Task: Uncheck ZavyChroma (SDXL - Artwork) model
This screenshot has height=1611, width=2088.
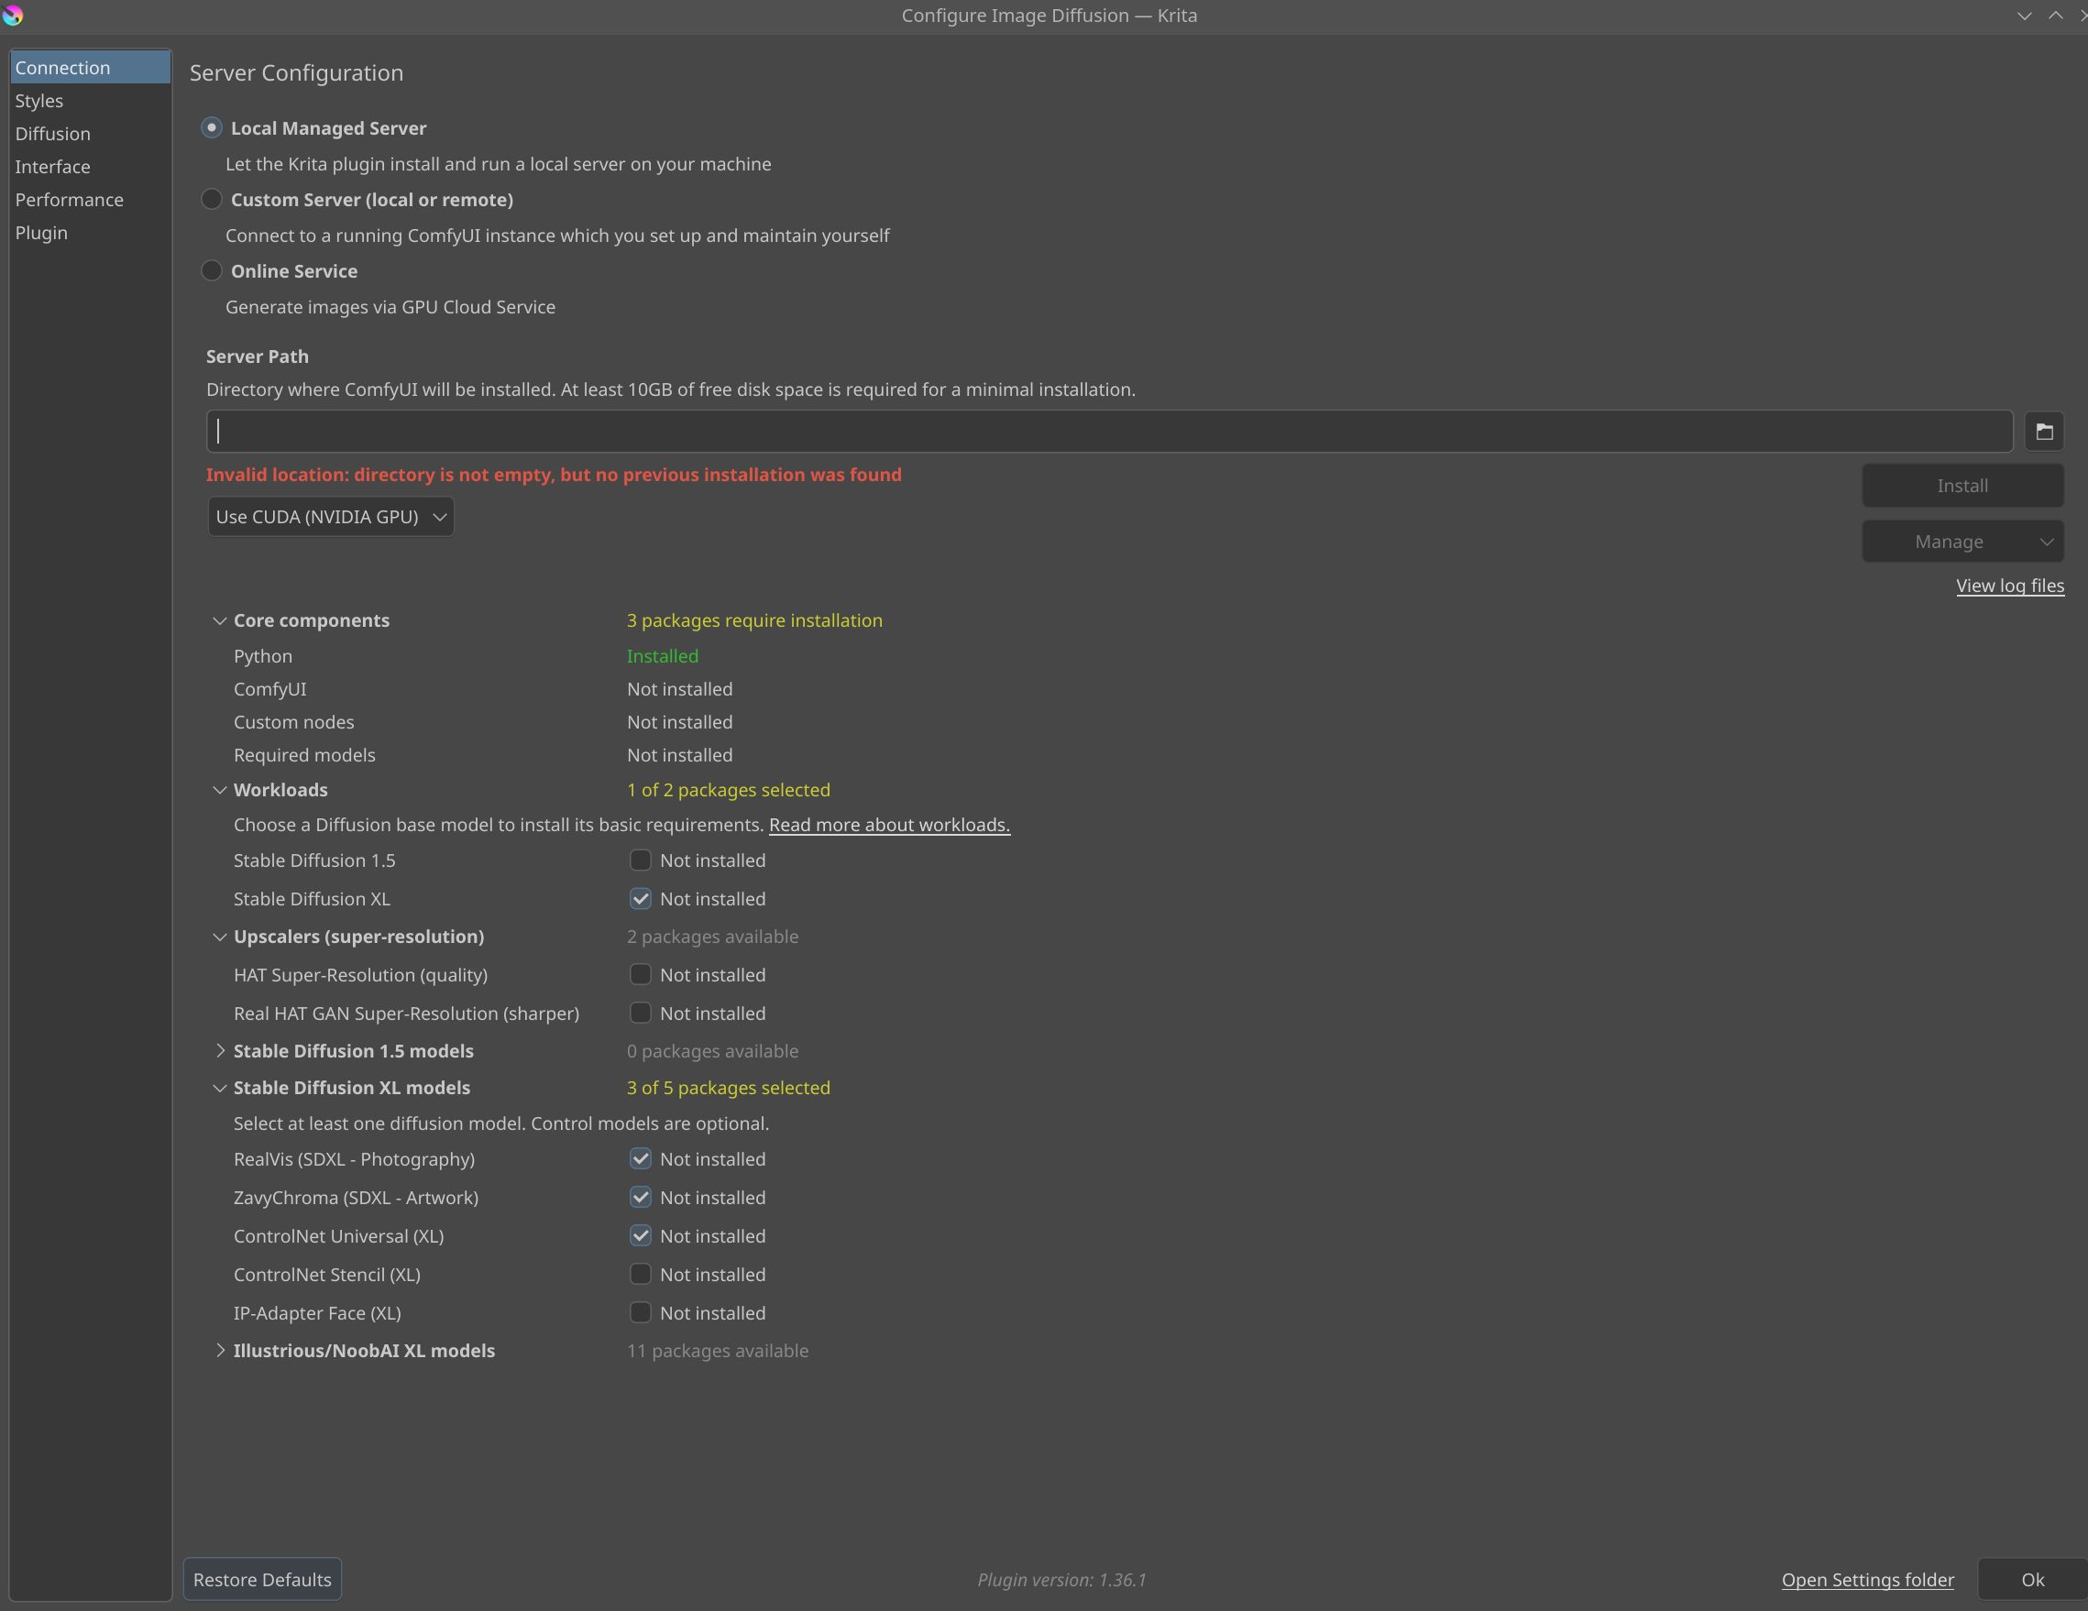Action: point(641,1197)
